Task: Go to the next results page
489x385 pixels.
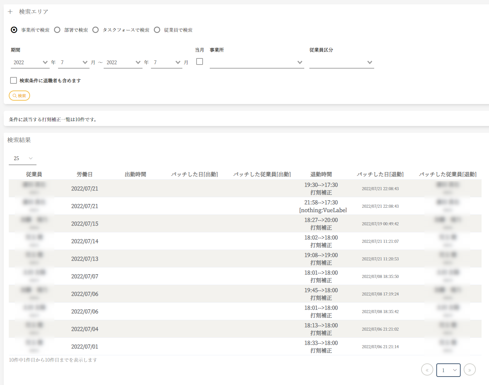Action: tap(469, 370)
